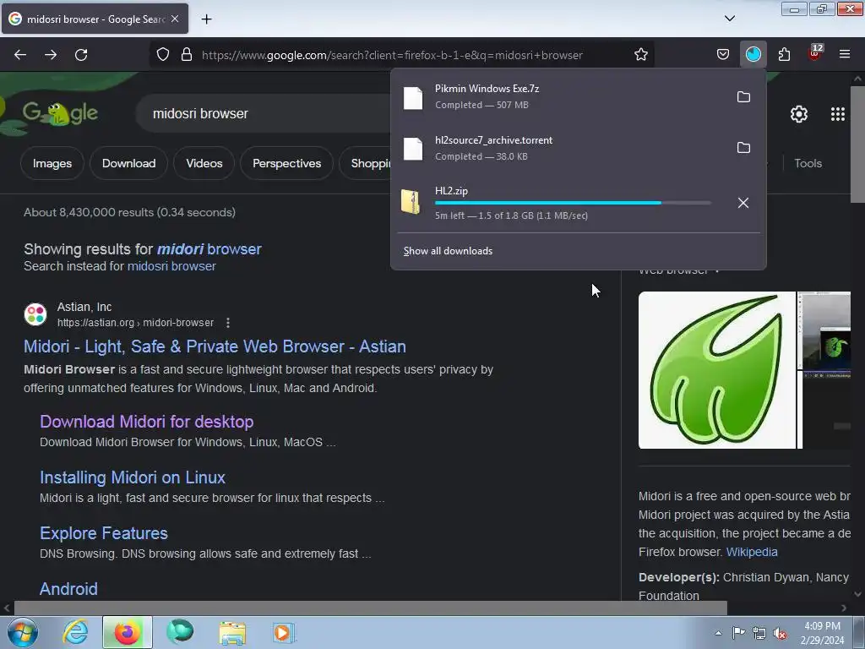The height and width of the screenshot is (649, 865).
Task: Open the Google apps grid
Action: click(x=838, y=114)
